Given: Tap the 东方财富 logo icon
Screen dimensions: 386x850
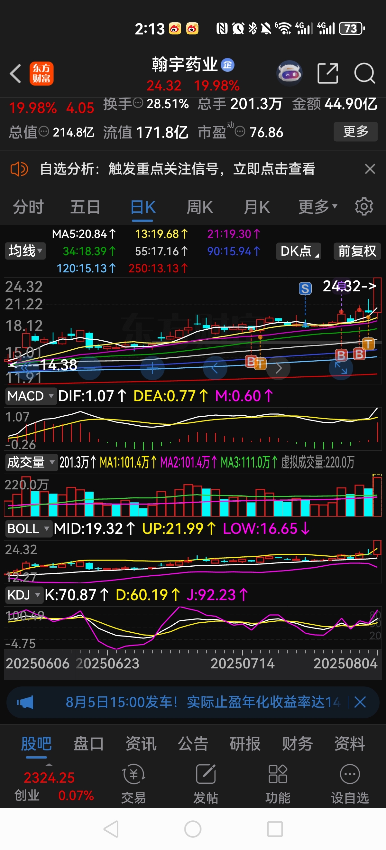Looking at the screenshot, I should pyautogui.click(x=41, y=74).
